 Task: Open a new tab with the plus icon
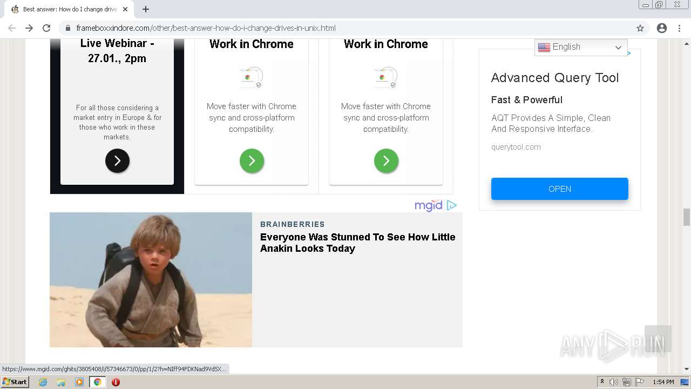click(146, 9)
